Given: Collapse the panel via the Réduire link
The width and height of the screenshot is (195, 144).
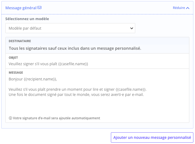Looking at the screenshot, I should 181,8.
